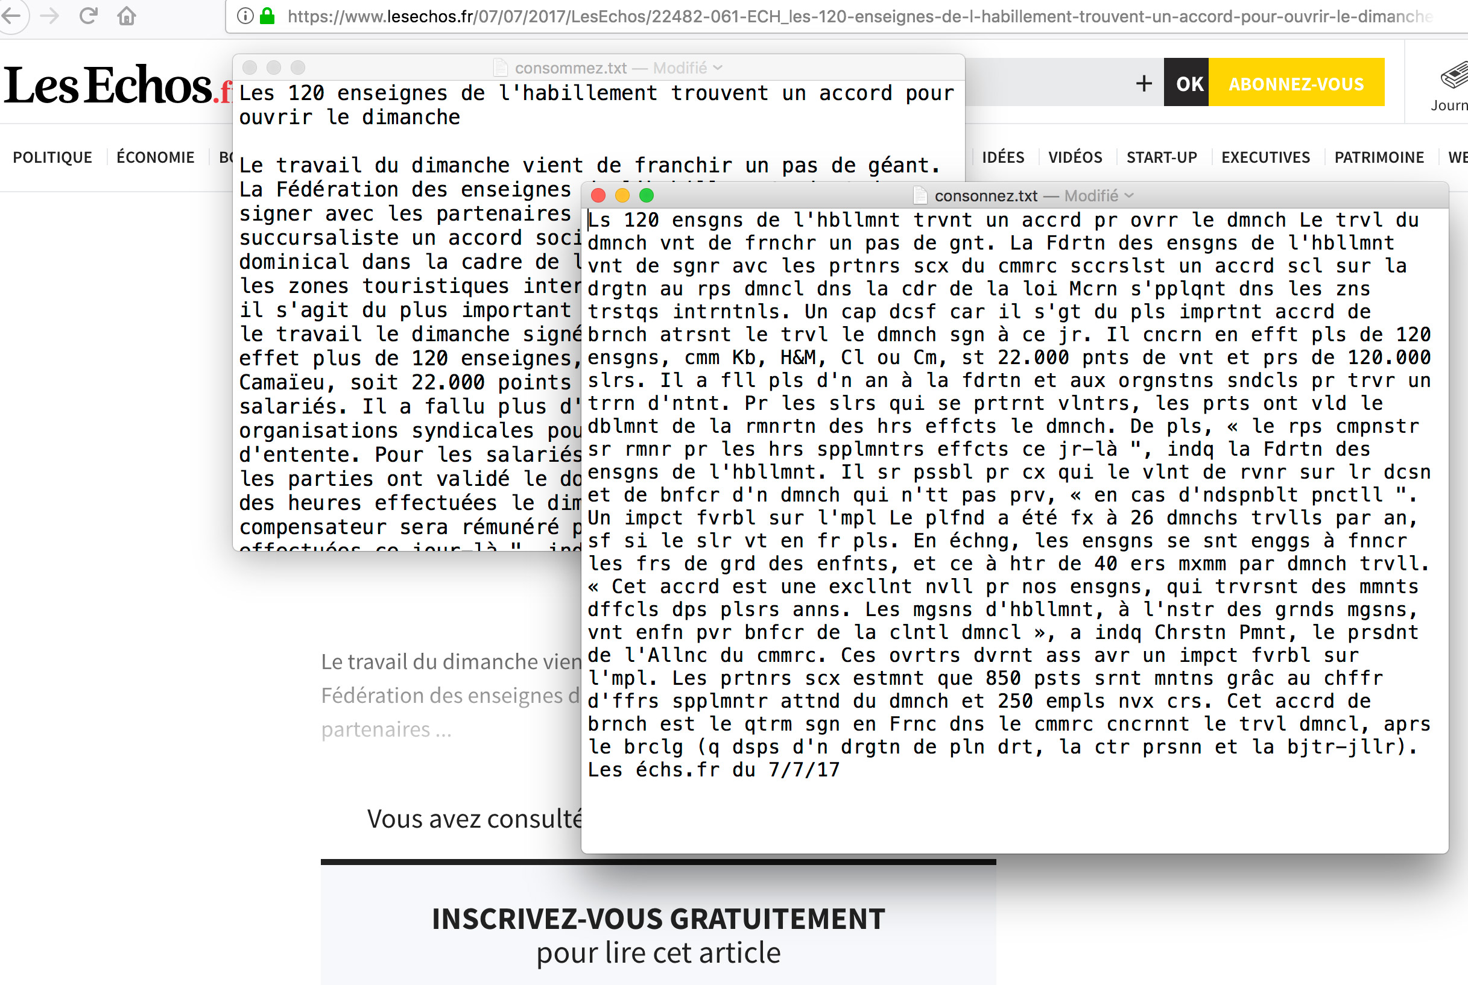Screen dimensions: 1468x985
Task: Click the plus icon beside OK
Action: [x=1144, y=83]
